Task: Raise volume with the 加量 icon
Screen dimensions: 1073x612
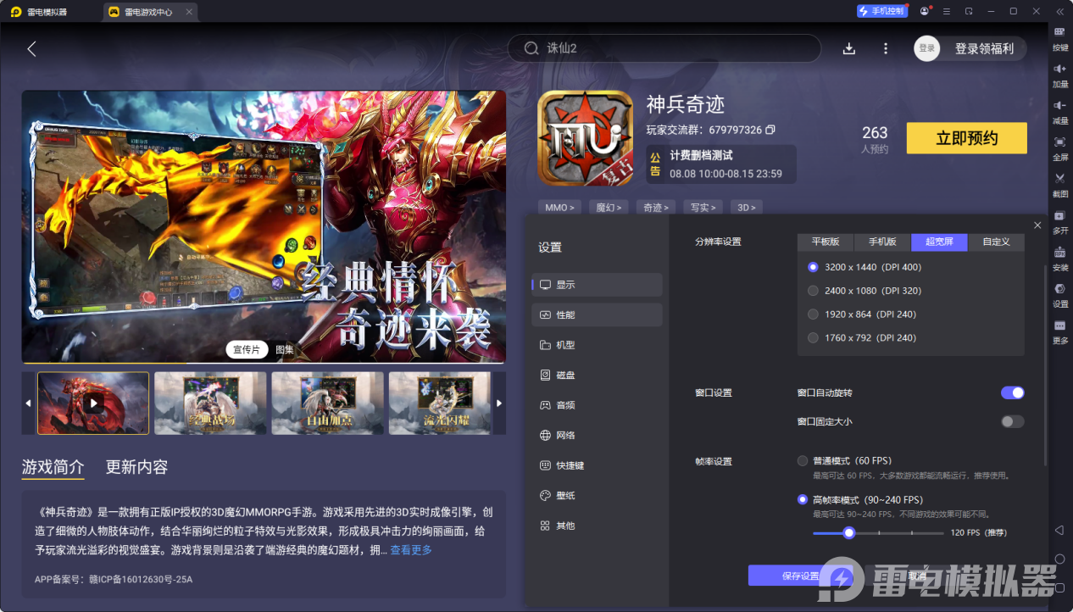Action: (x=1059, y=74)
